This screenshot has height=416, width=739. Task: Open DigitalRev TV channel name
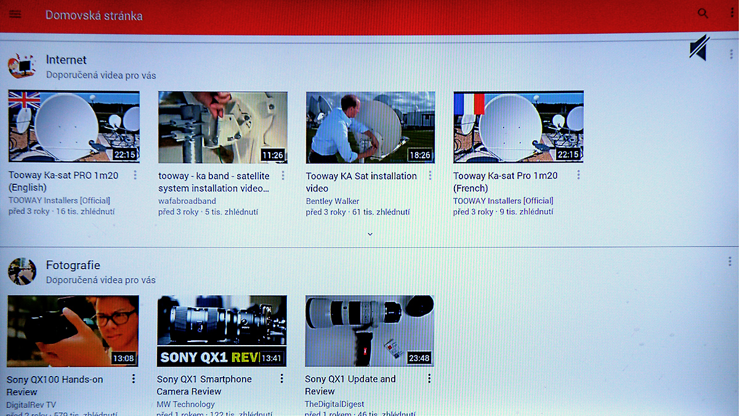click(31, 405)
